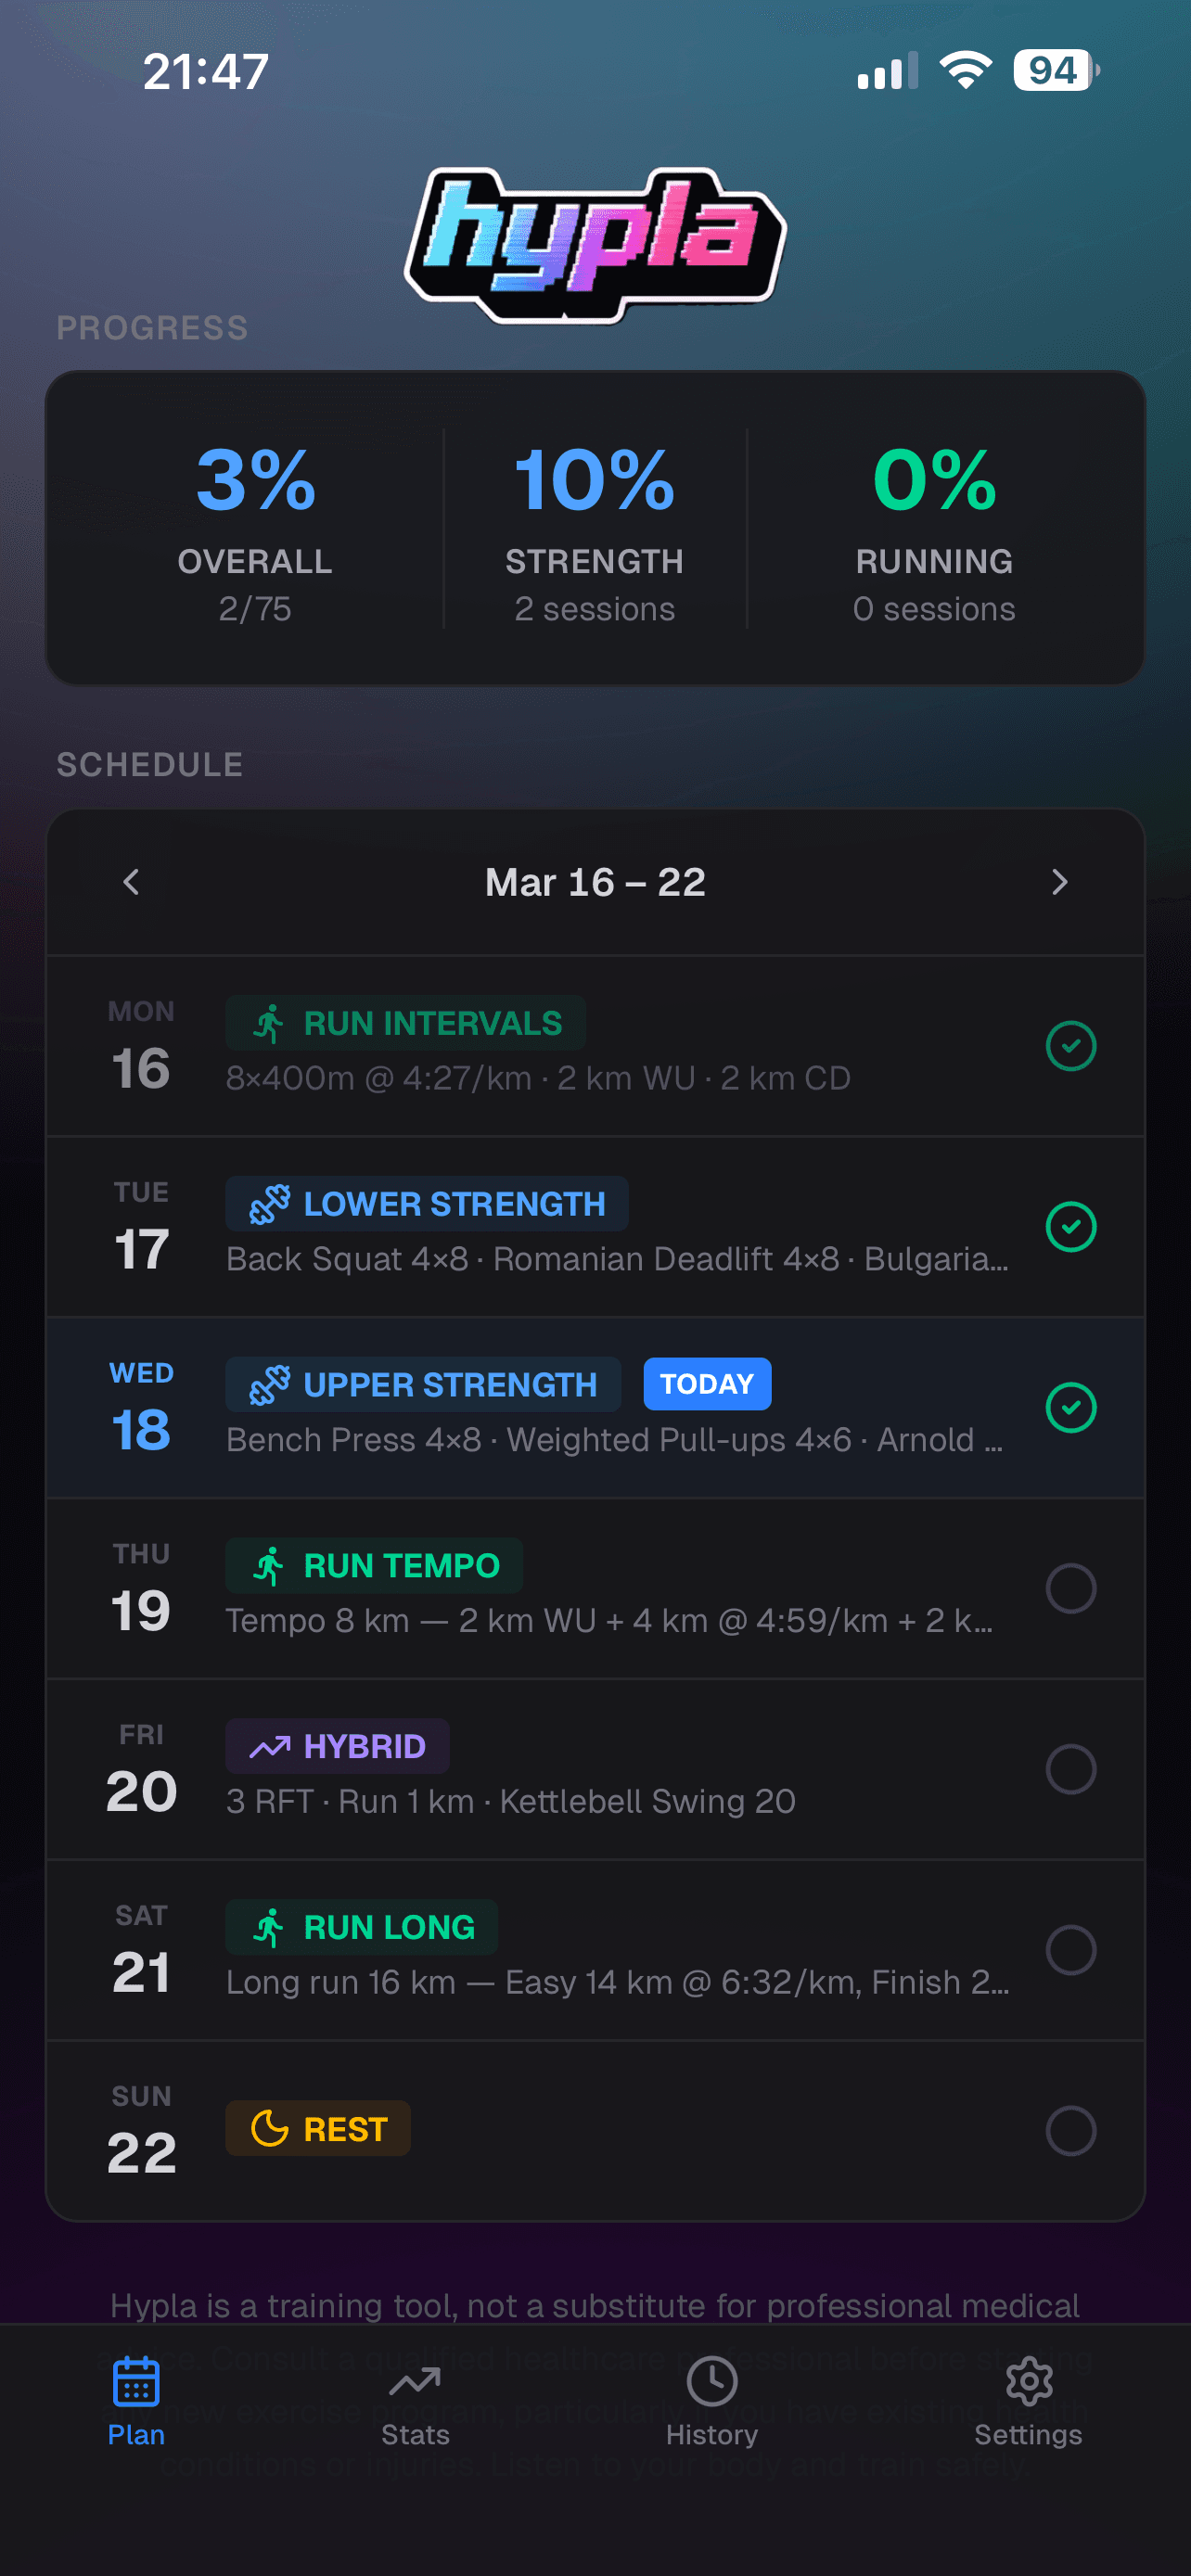Viewport: 1191px width, 2576px height.
Task: Click the Mar 16 – 22 week header
Action: point(595,881)
